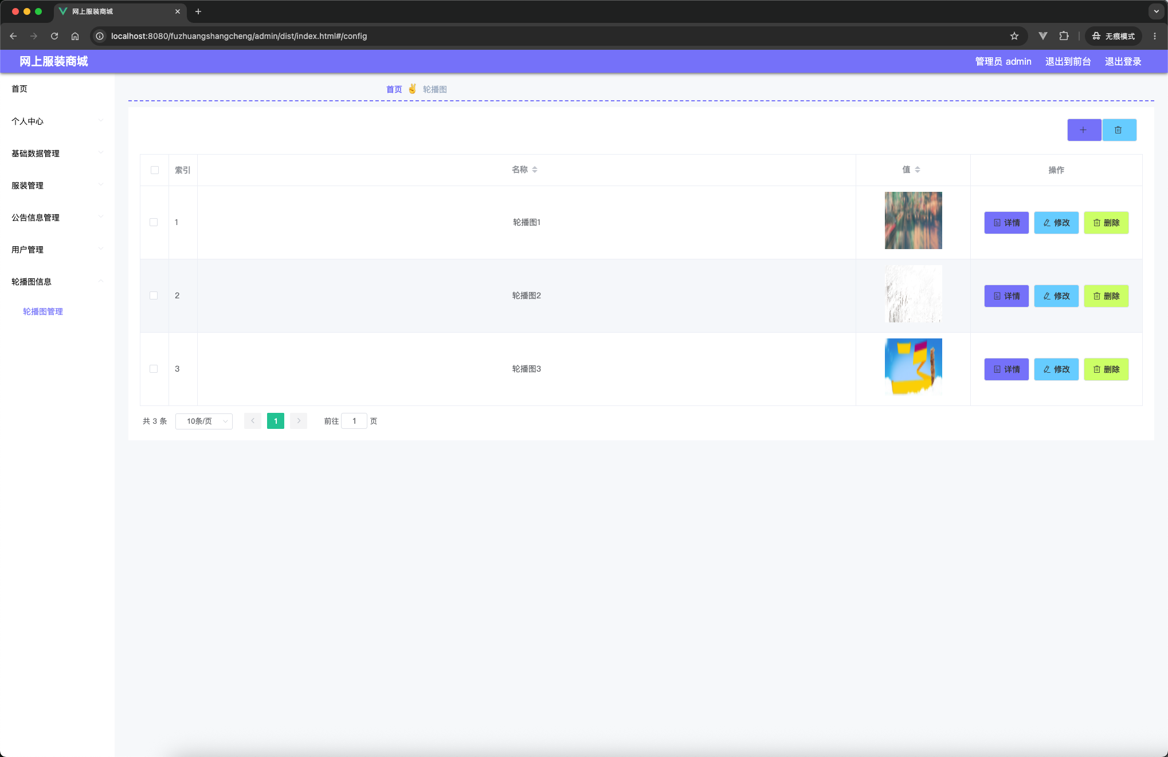Reload the page
Viewport: 1168px width, 757px height.
pyautogui.click(x=54, y=36)
